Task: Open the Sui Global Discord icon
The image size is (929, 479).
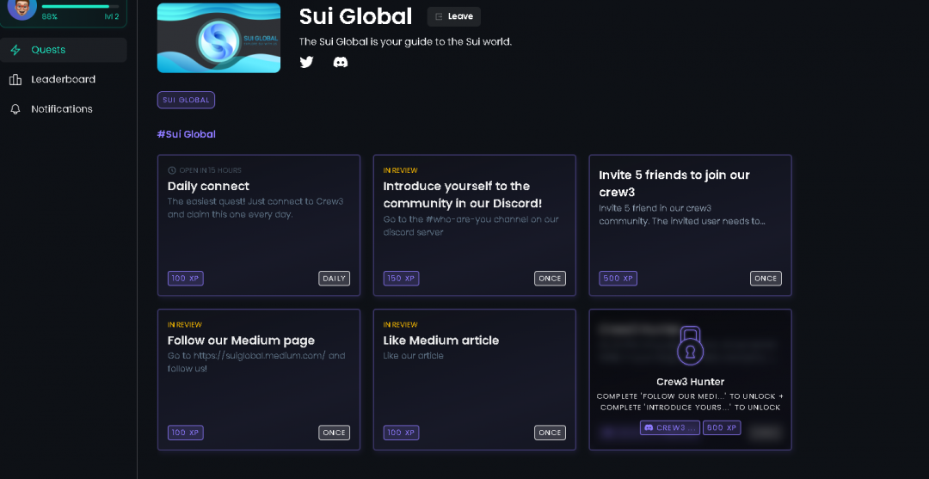Action: click(x=341, y=62)
